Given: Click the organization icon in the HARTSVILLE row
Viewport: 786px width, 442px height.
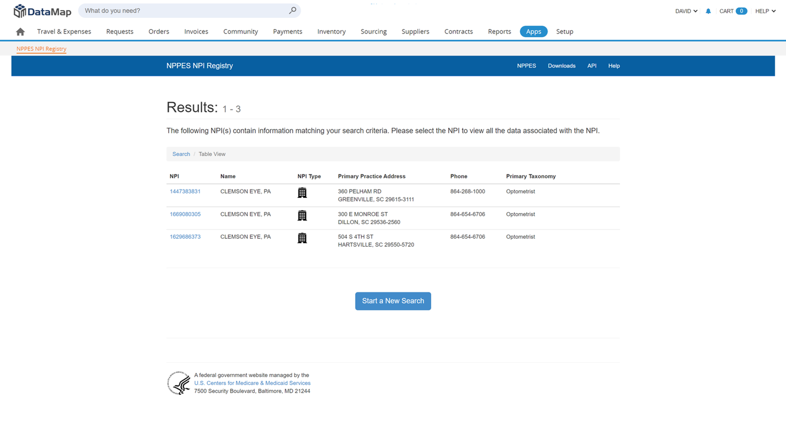Looking at the screenshot, I should click(x=302, y=238).
